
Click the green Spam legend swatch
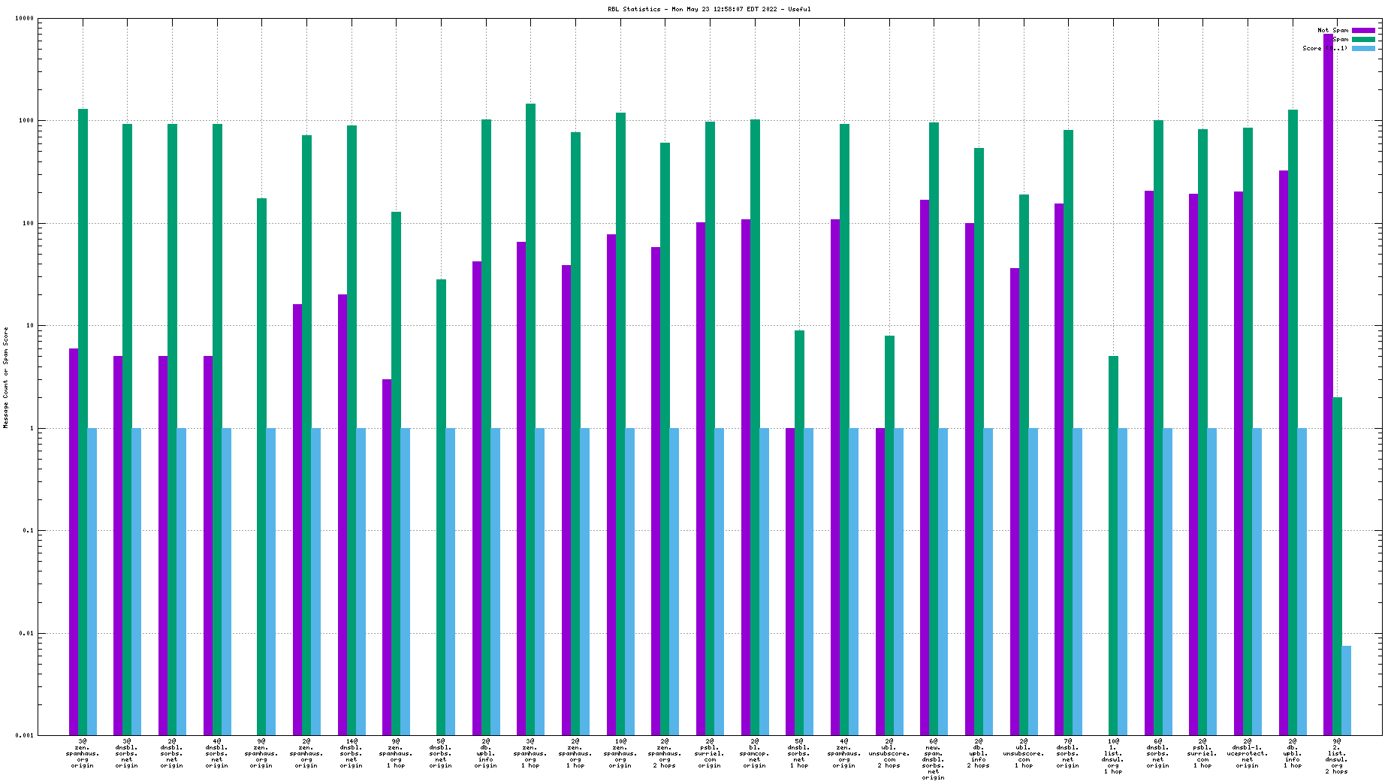[x=1363, y=40]
